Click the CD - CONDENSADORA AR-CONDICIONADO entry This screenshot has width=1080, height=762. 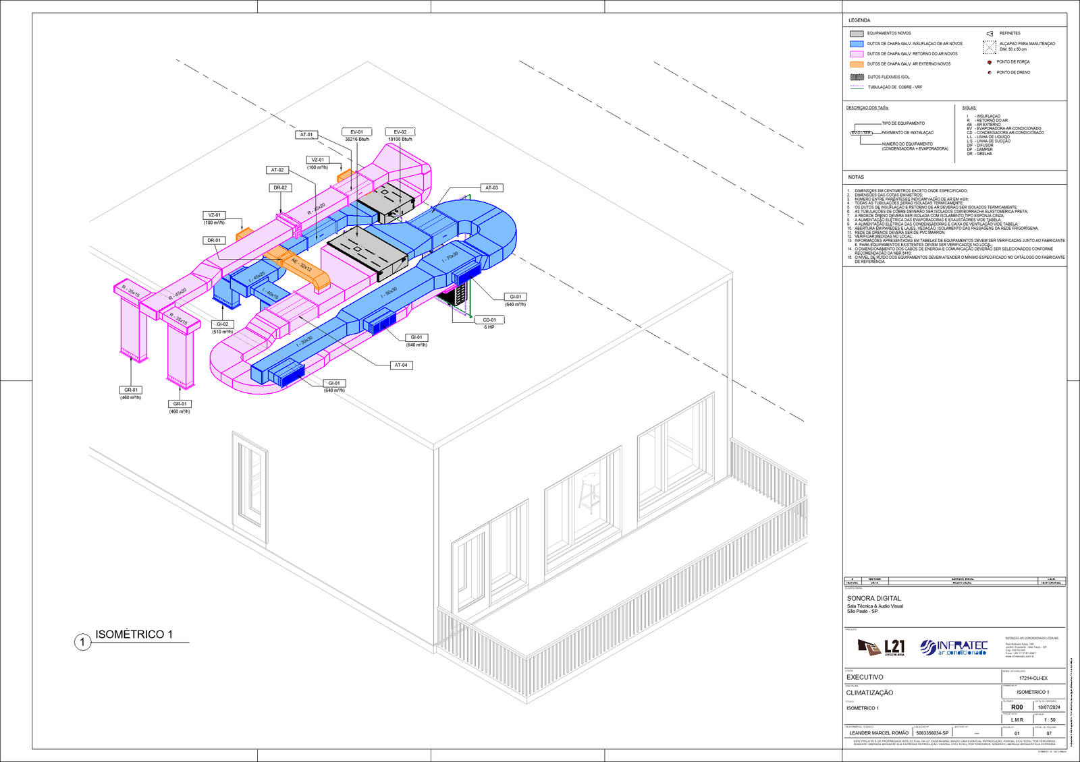(x=1005, y=133)
